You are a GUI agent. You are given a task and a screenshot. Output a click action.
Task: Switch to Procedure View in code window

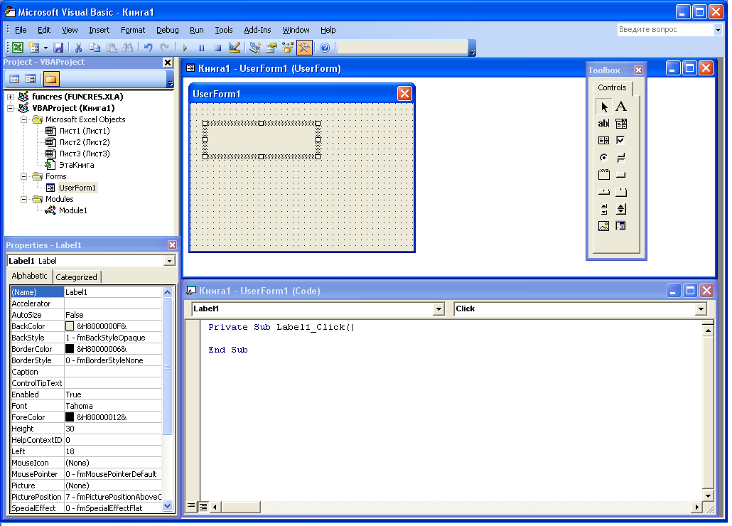coord(191,506)
